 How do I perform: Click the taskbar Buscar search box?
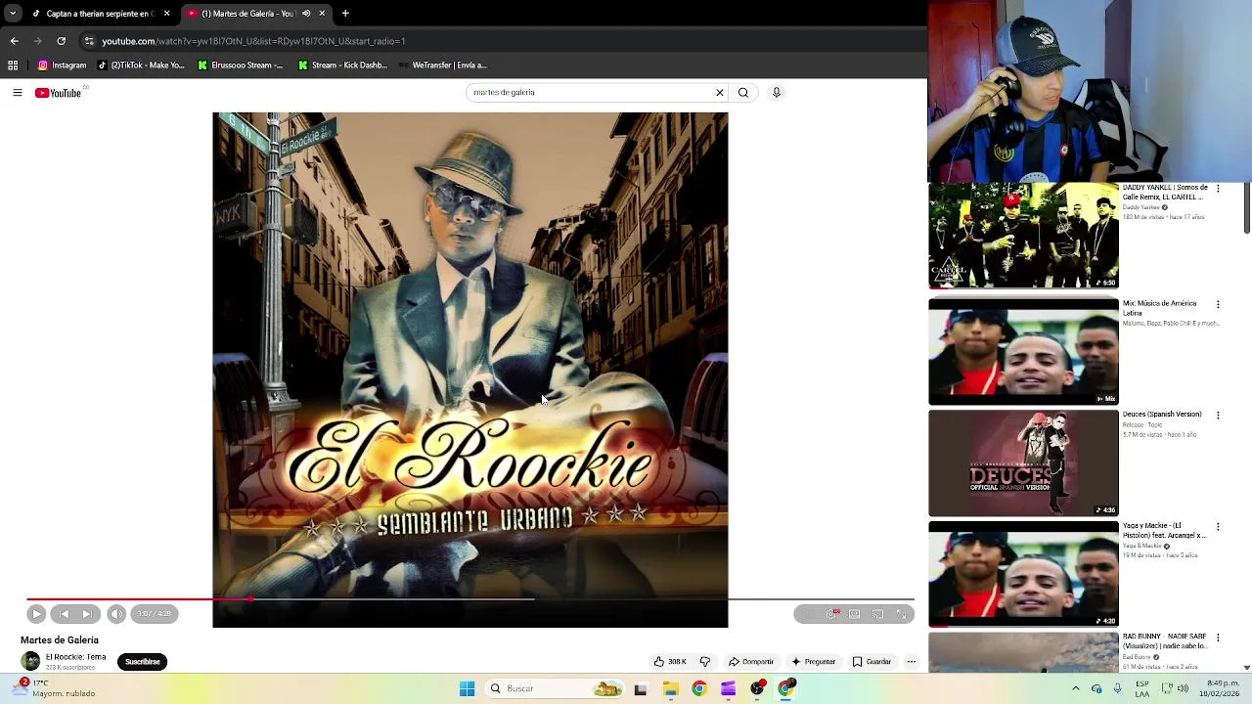point(556,689)
